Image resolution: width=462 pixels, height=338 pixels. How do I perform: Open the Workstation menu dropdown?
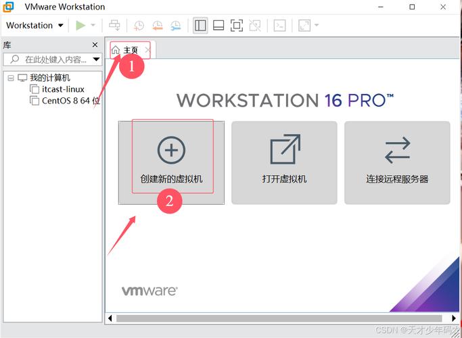(x=34, y=26)
